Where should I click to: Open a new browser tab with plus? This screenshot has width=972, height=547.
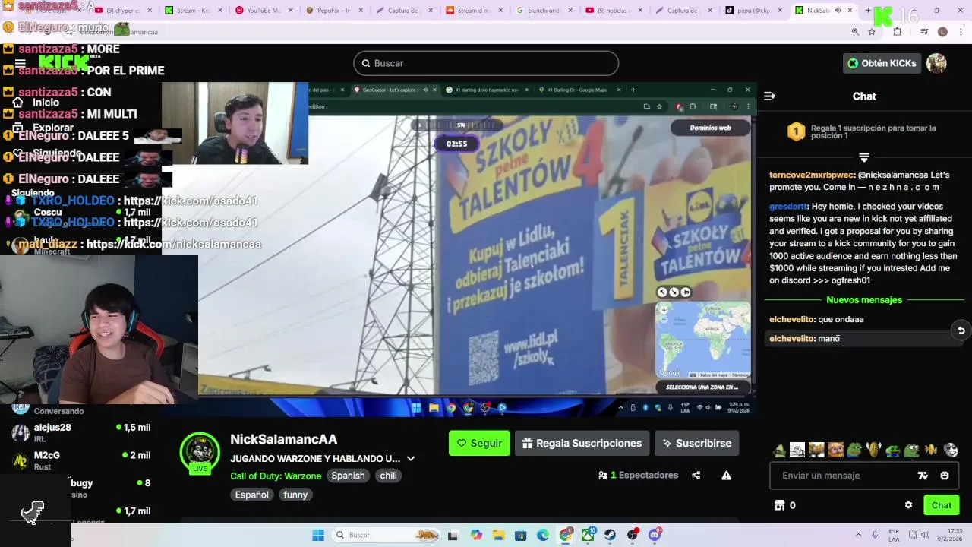[x=869, y=11]
